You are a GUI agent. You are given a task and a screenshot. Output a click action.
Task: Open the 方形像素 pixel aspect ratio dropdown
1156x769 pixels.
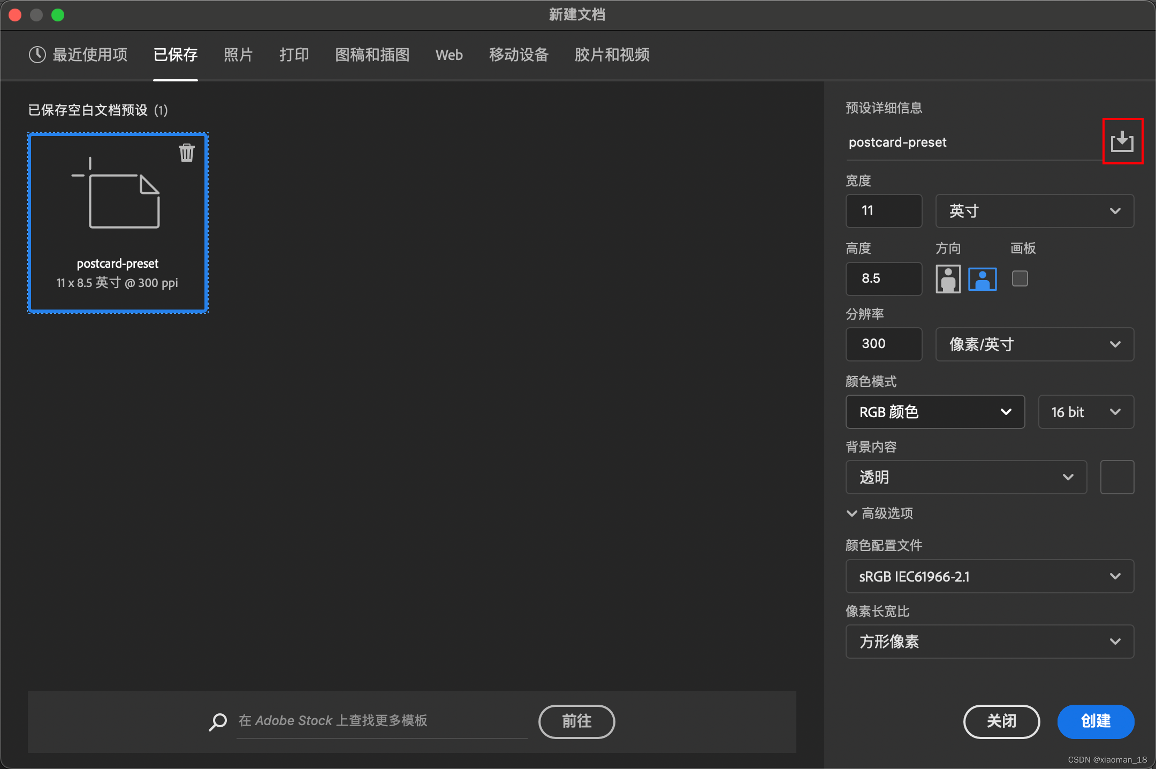click(990, 642)
